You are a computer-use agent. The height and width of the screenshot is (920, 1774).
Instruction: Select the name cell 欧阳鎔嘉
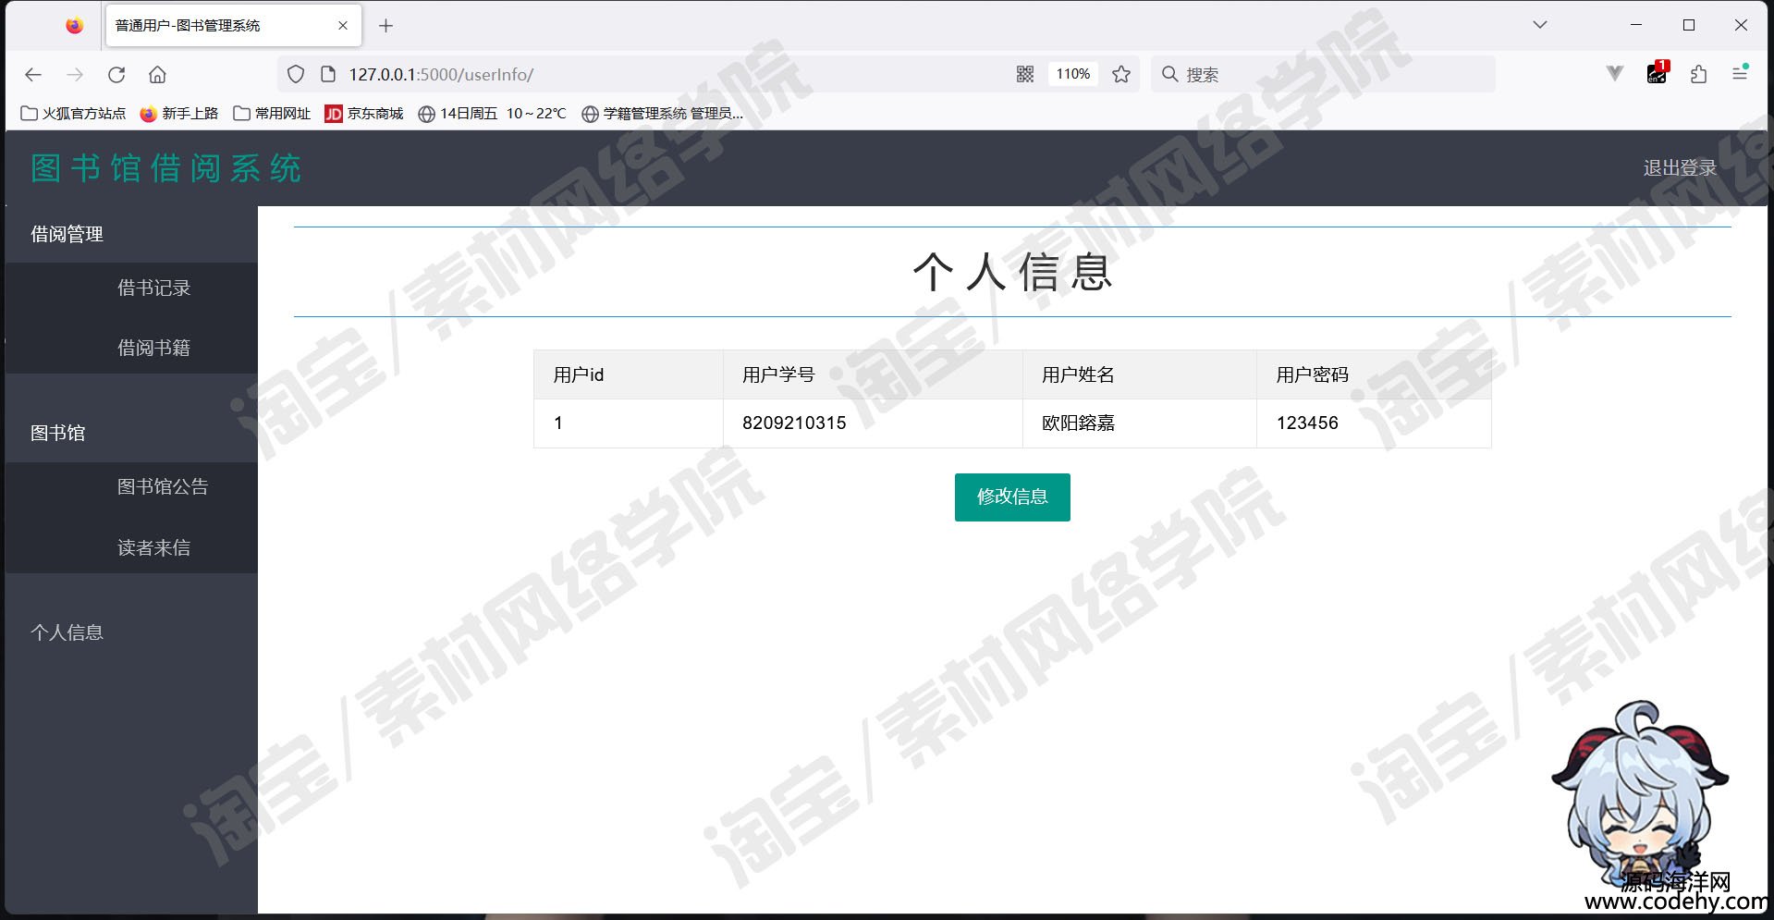[1140, 423]
